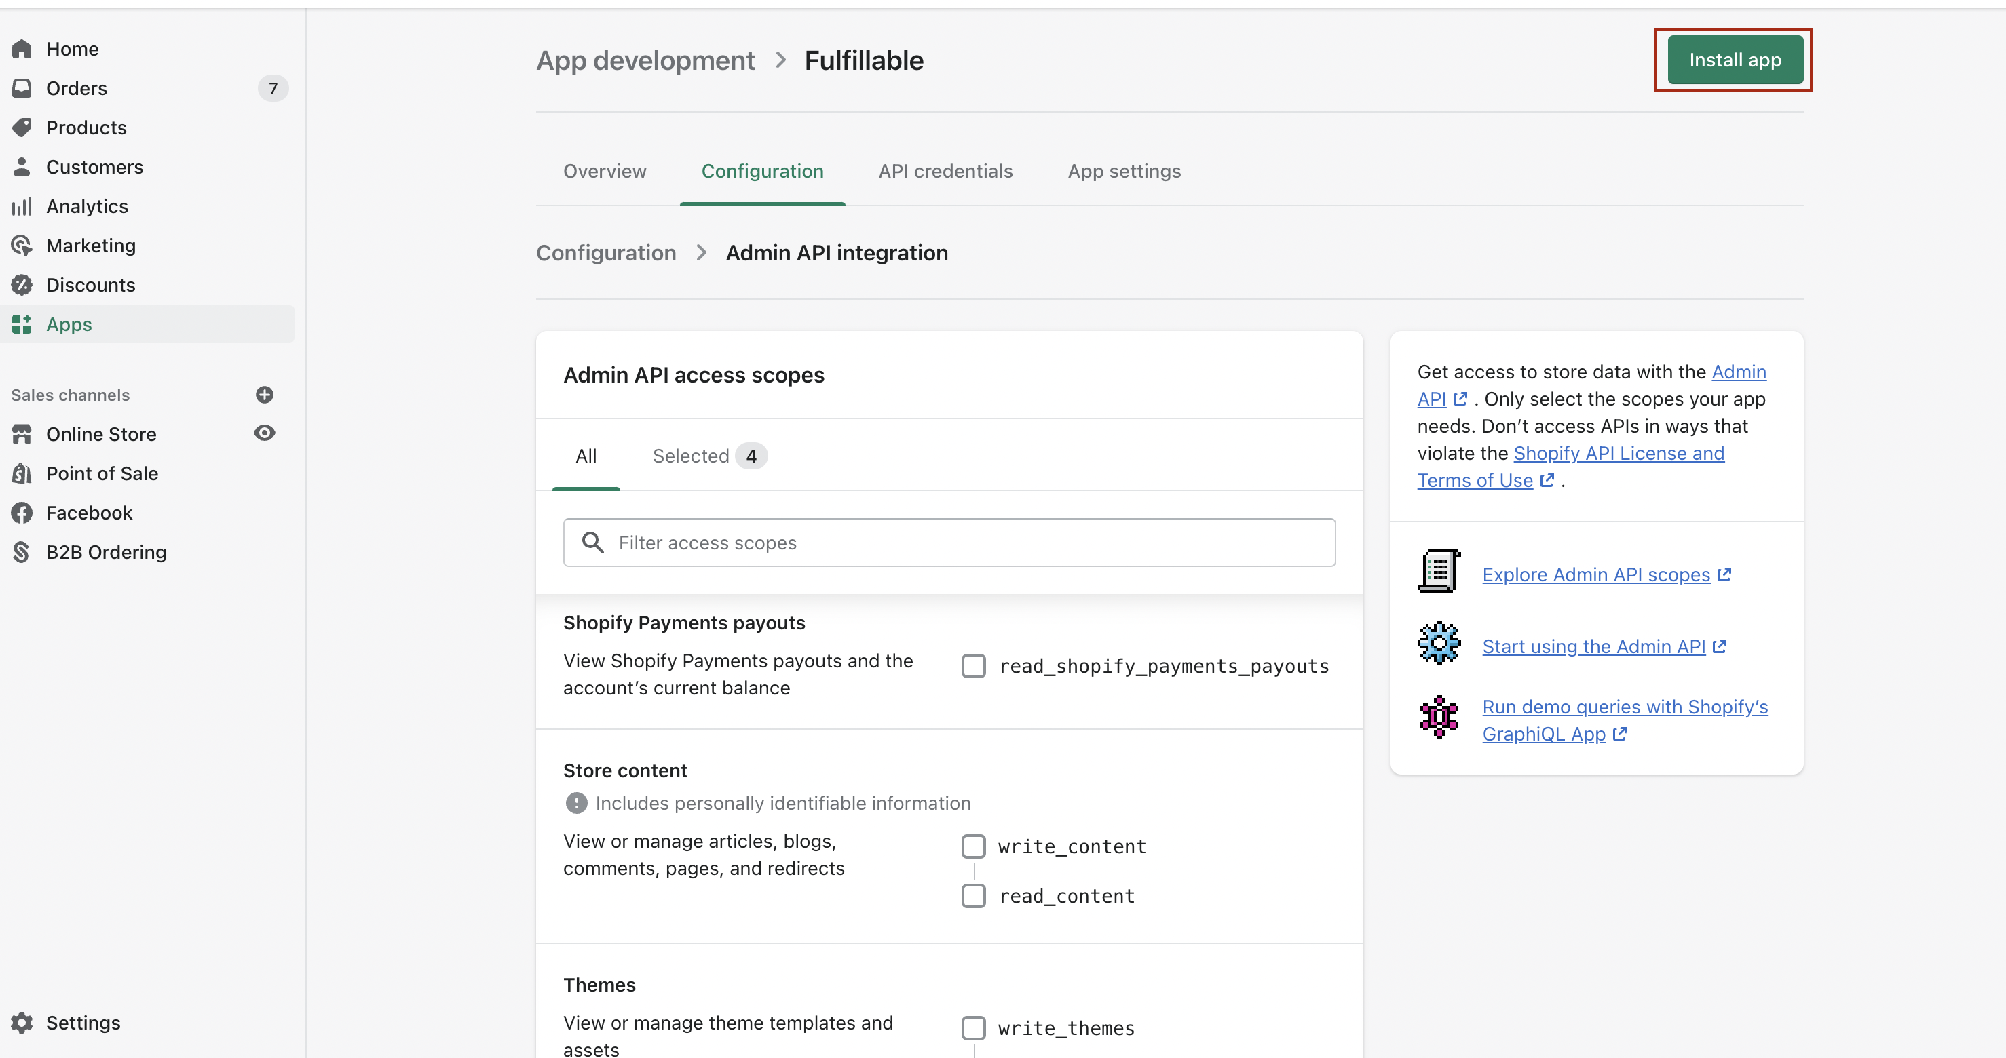Click the Analytics bar chart icon
Viewport: 2006px width, 1058px height.
[x=22, y=206]
